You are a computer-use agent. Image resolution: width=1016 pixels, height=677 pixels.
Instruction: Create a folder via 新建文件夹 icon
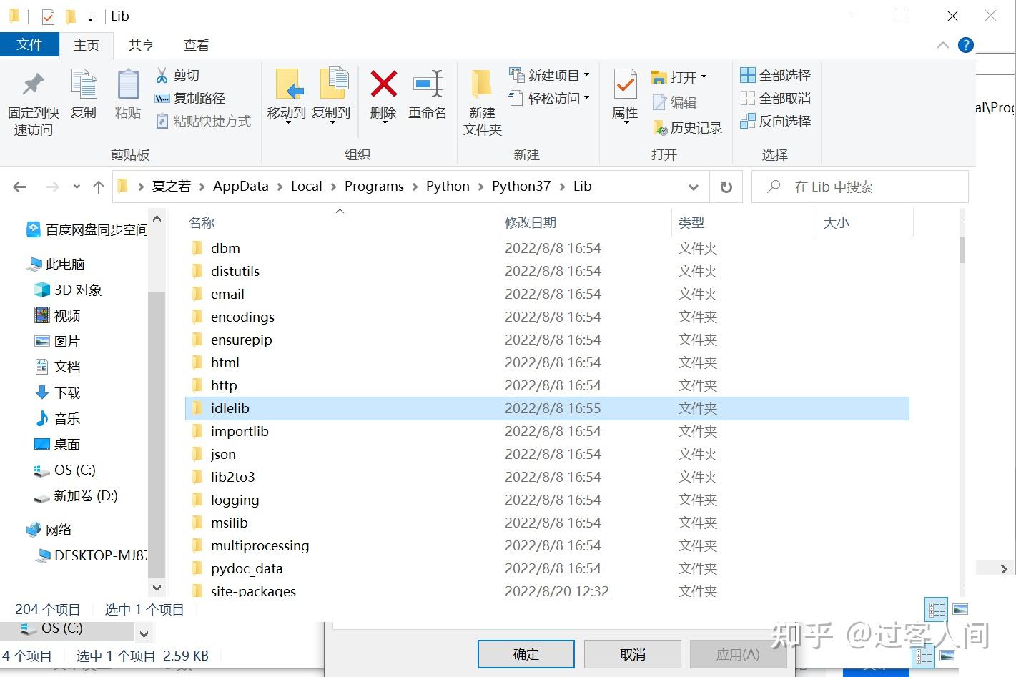[481, 100]
